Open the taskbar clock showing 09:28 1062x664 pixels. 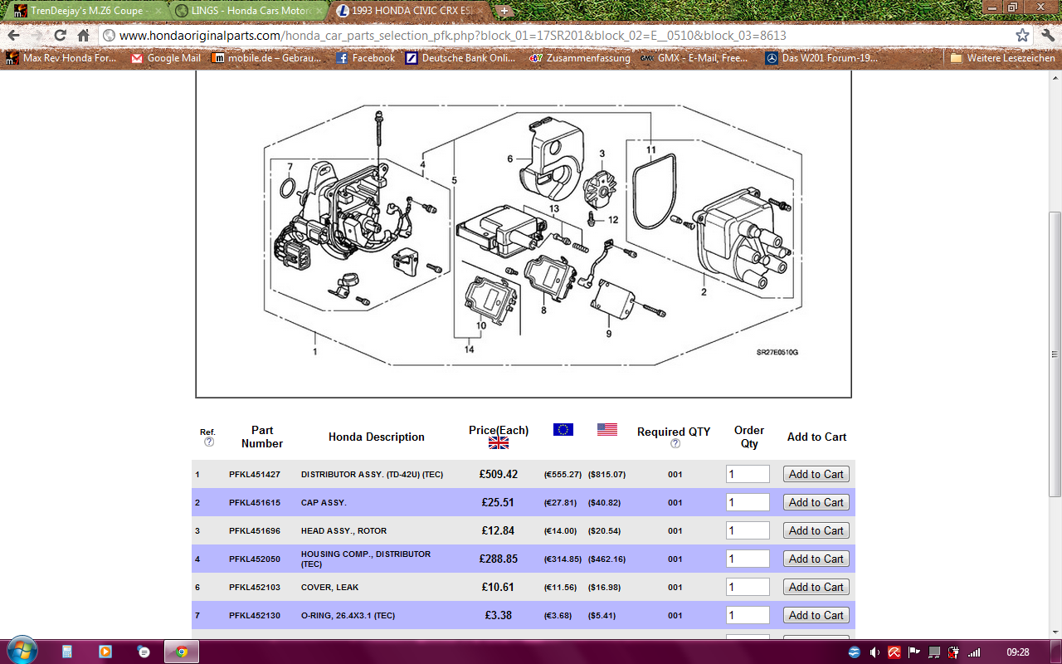pos(1017,652)
